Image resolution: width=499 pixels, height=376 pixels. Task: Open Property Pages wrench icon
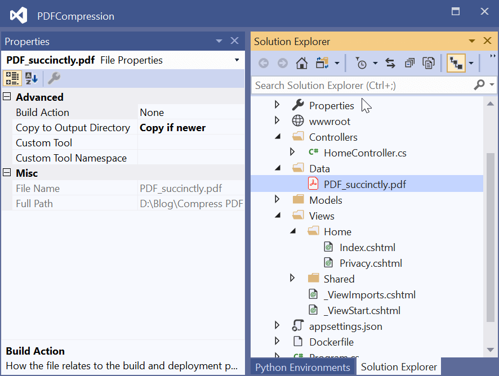(x=54, y=78)
